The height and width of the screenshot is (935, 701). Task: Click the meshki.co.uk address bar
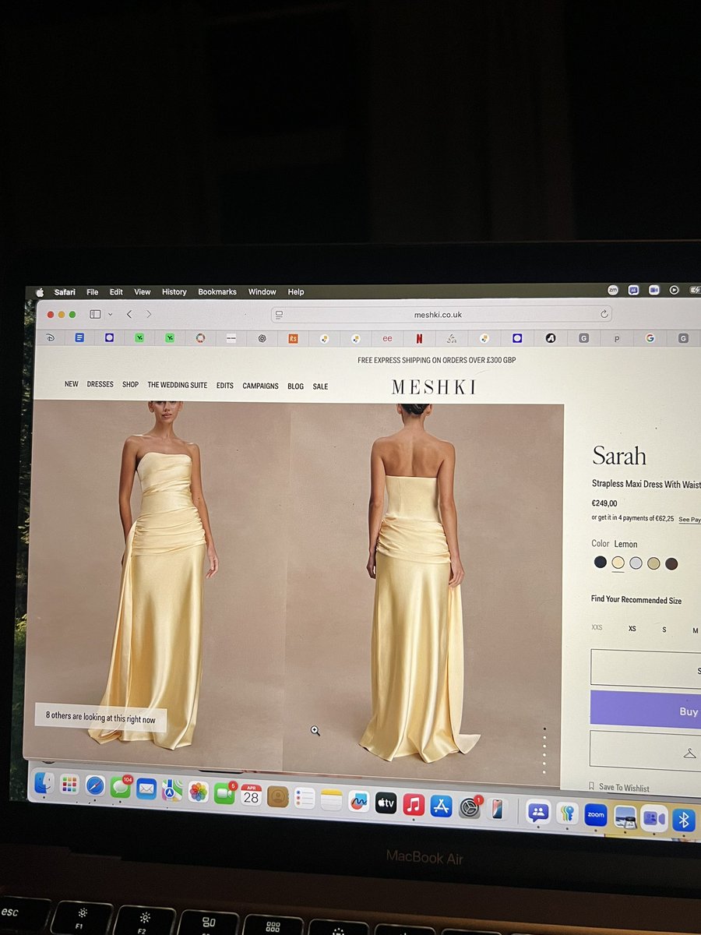point(442,314)
